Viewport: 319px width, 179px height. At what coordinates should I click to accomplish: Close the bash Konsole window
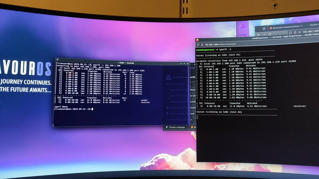coord(188,64)
